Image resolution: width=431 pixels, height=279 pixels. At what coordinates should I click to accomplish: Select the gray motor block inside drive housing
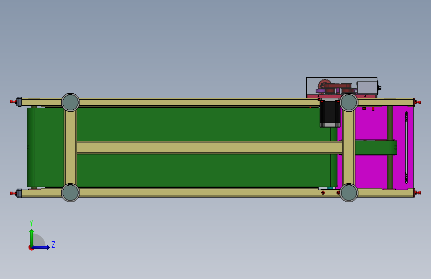(367, 87)
